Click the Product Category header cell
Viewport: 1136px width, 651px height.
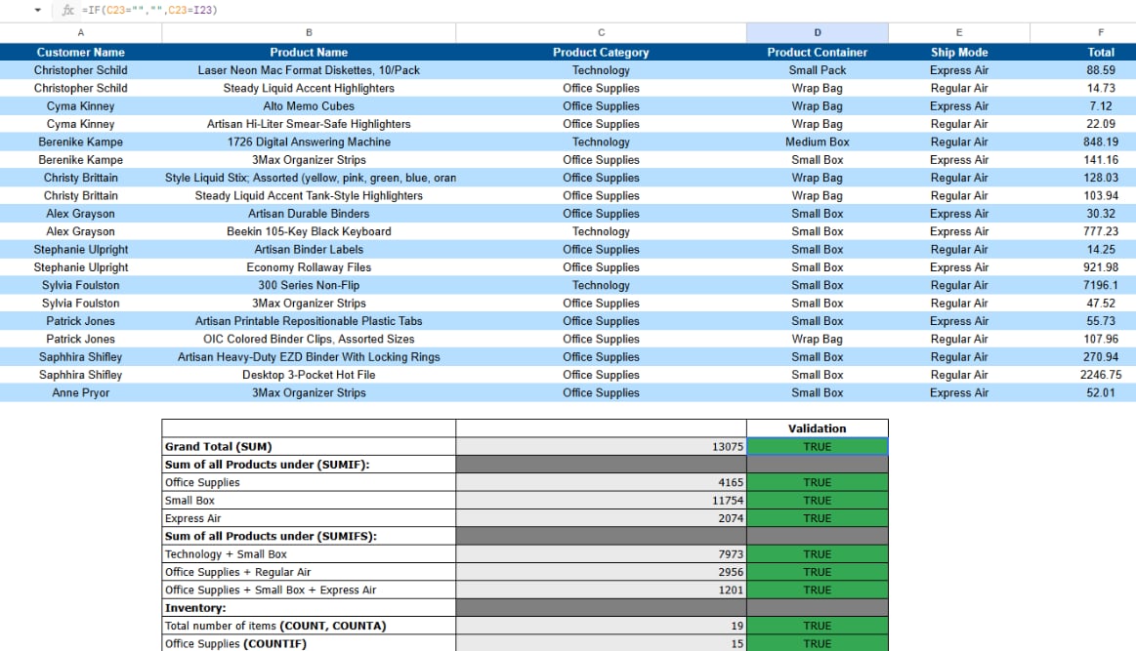pos(602,52)
